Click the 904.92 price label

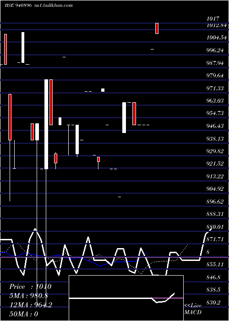click(215, 189)
